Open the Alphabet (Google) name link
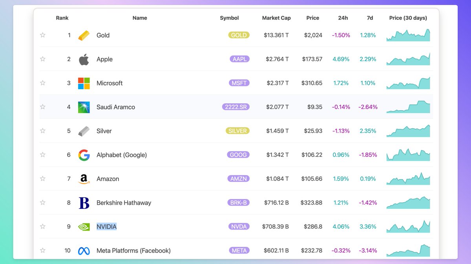The image size is (471, 264). coord(122,155)
